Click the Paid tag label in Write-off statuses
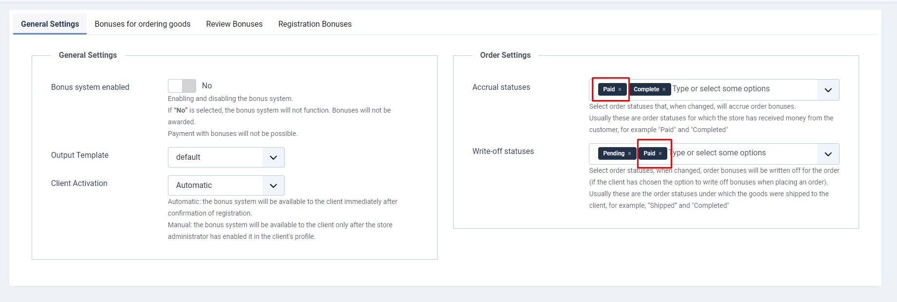This screenshot has width=897, height=302. (649, 153)
